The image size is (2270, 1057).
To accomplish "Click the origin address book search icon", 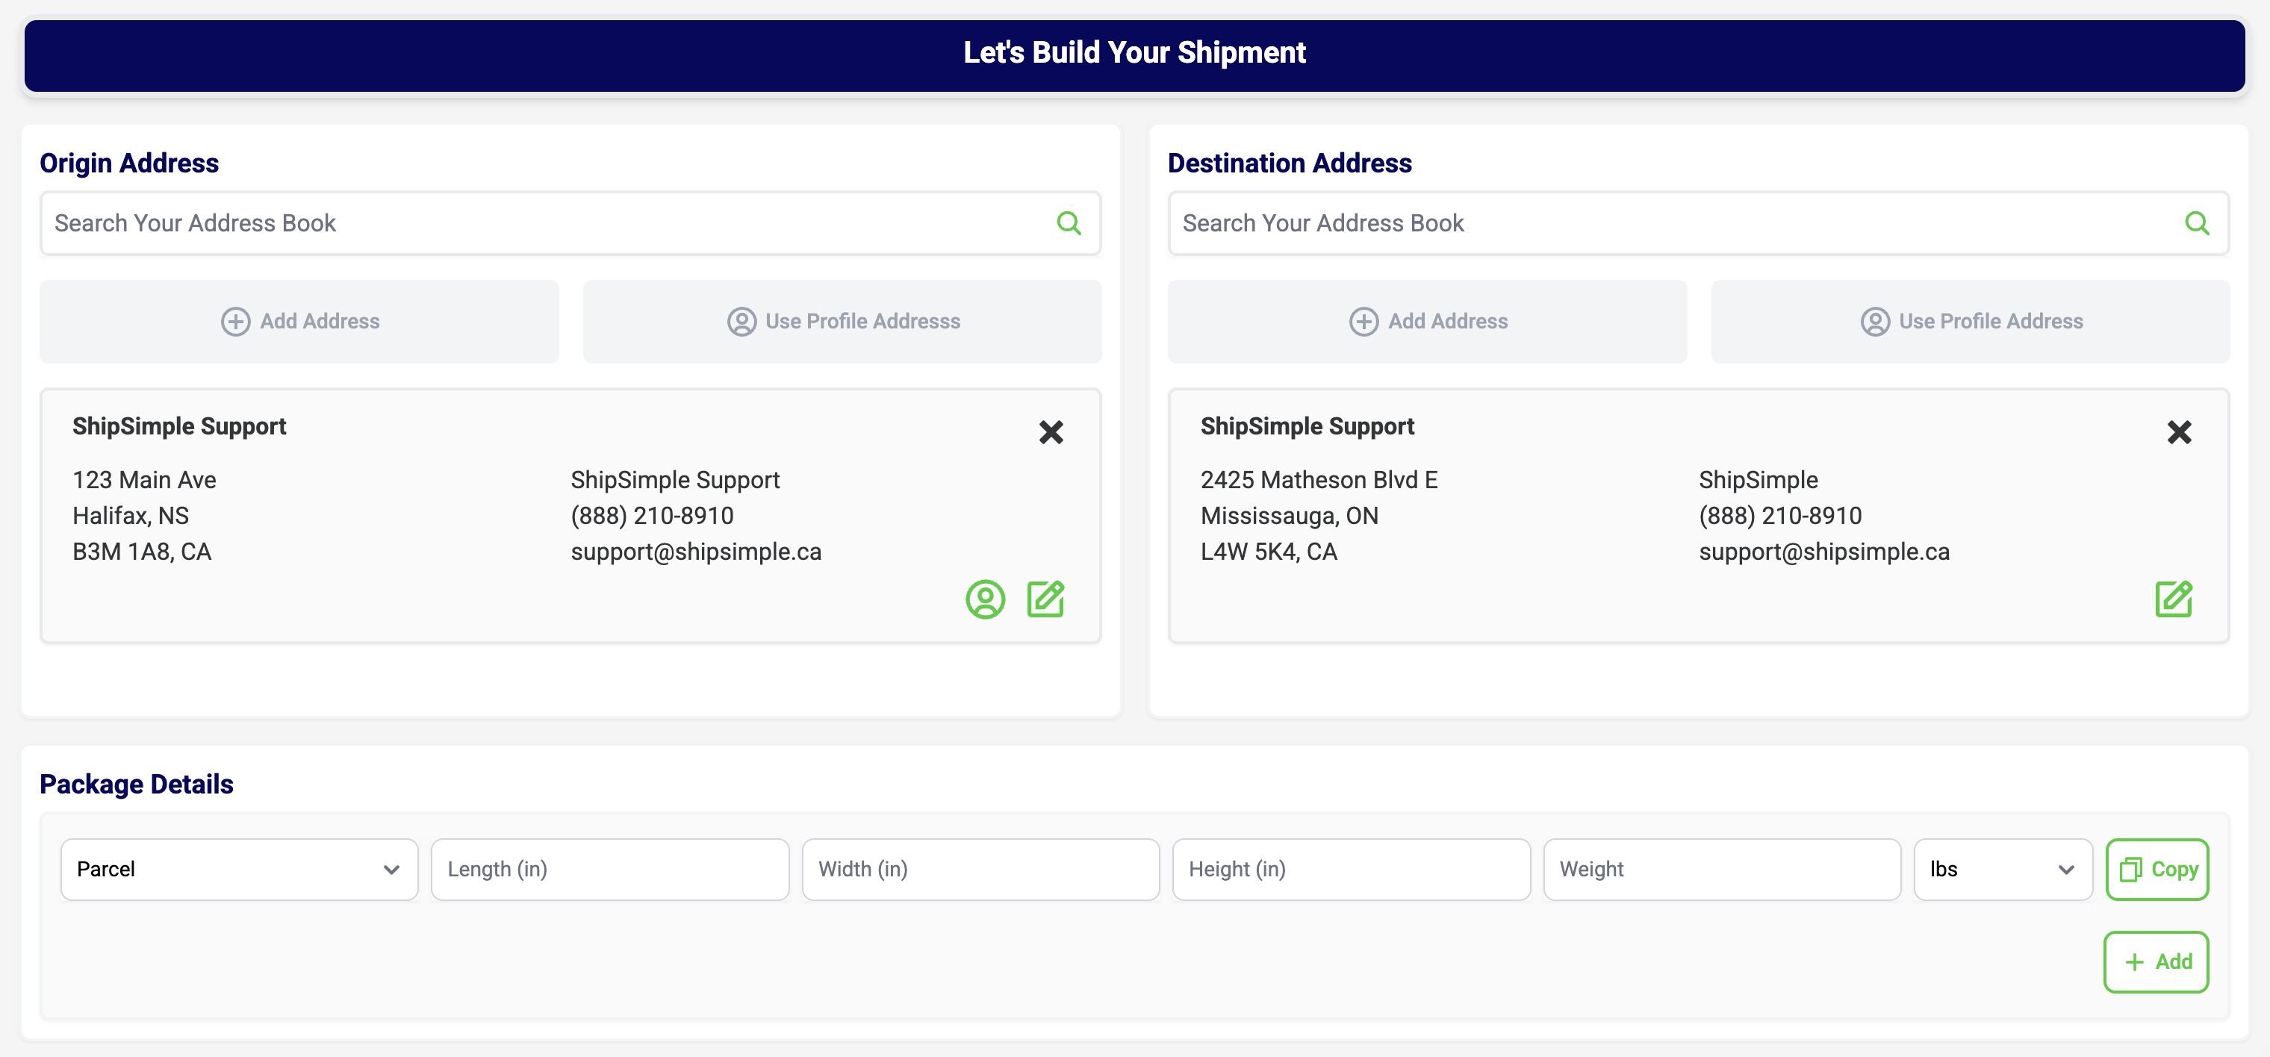I will pyautogui.click(x=1068, y=223).
